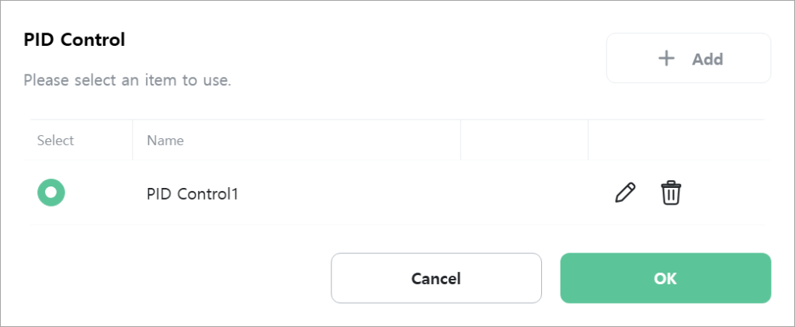
Task: Cancel the PID Control dialog
Action: point(436,278)
